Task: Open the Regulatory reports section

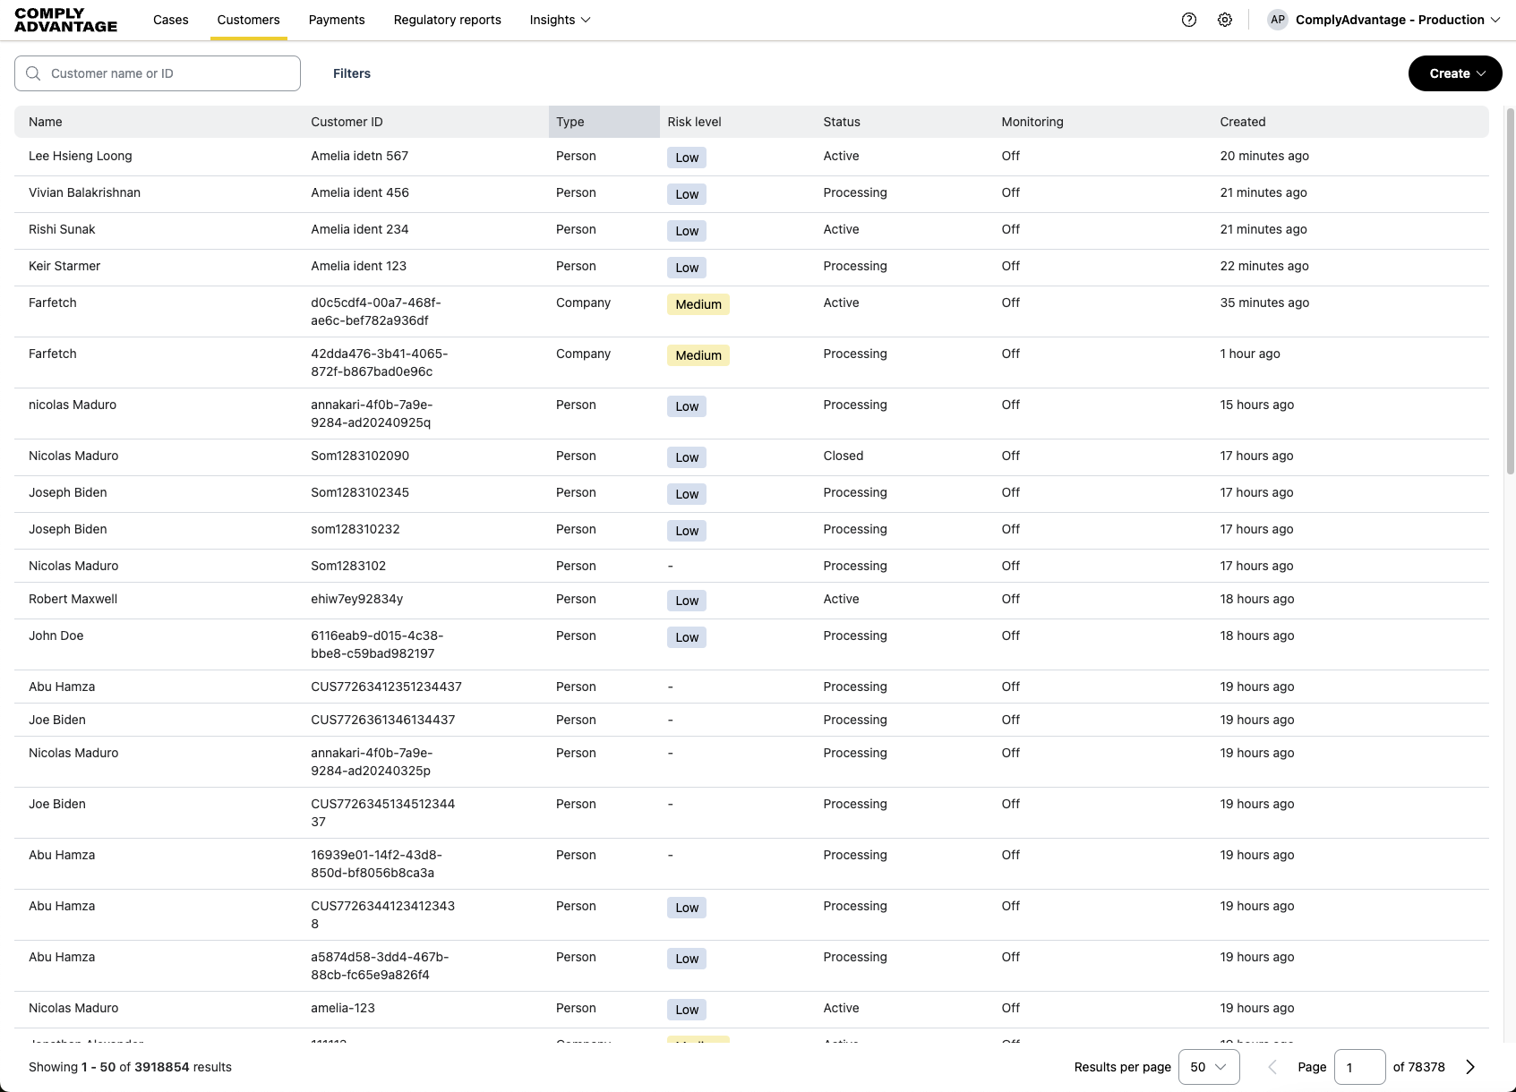Action: pos(447,20)
